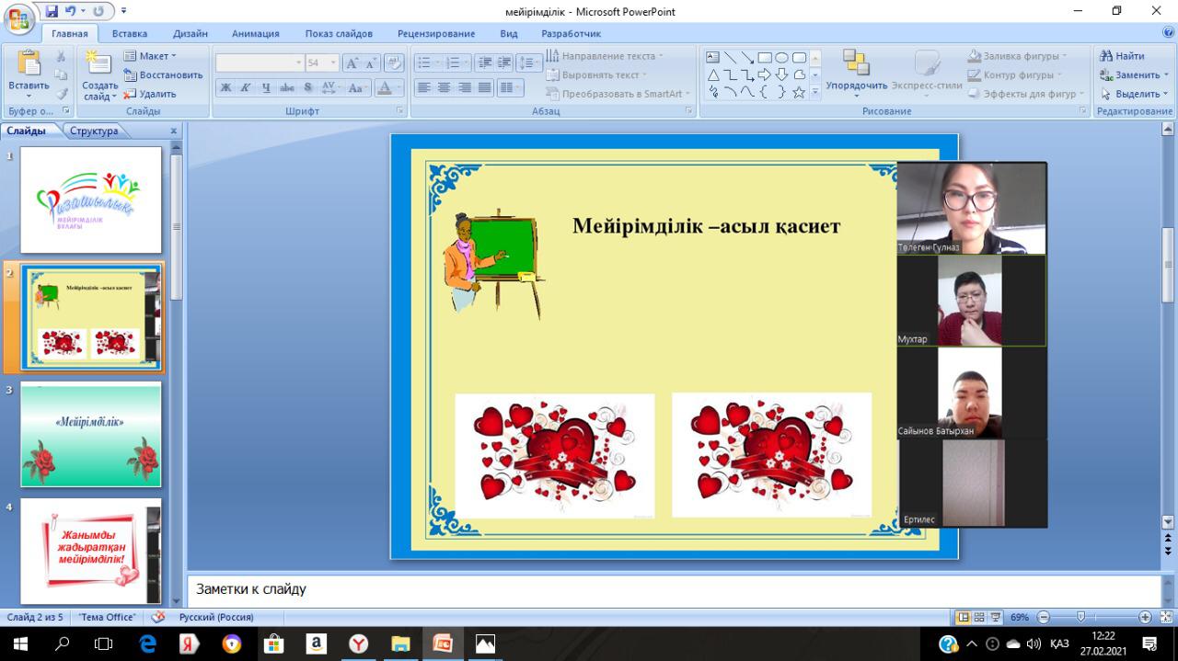Click the Find (Найти) button
Image resolution: width=1178 pixels, height=661 pixels.
coord(1123,56)
